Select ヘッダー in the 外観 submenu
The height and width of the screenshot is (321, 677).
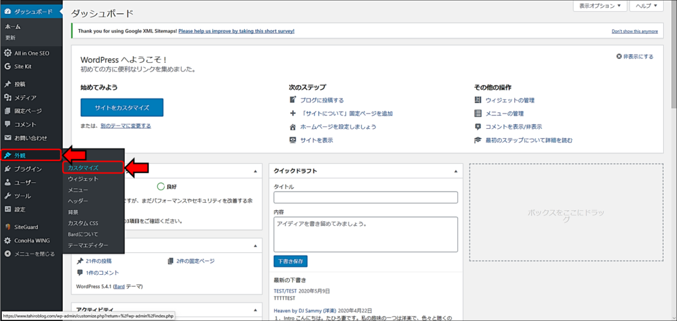[78, 201]
